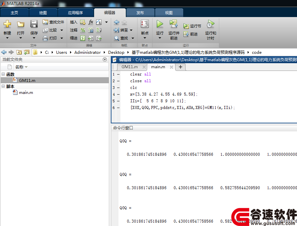Go up one folder level icon

pos(19,52)
